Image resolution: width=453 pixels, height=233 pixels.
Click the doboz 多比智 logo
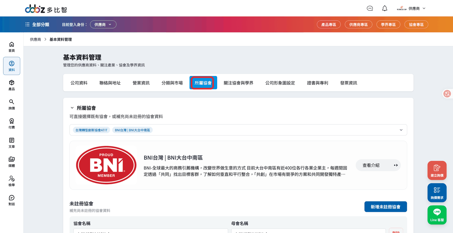(46, 9)
